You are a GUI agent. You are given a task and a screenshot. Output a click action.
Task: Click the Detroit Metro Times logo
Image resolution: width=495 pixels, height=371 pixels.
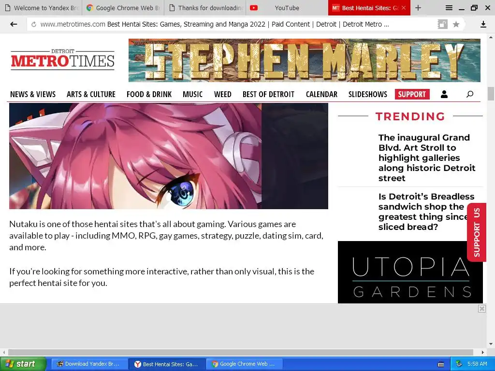62,59
